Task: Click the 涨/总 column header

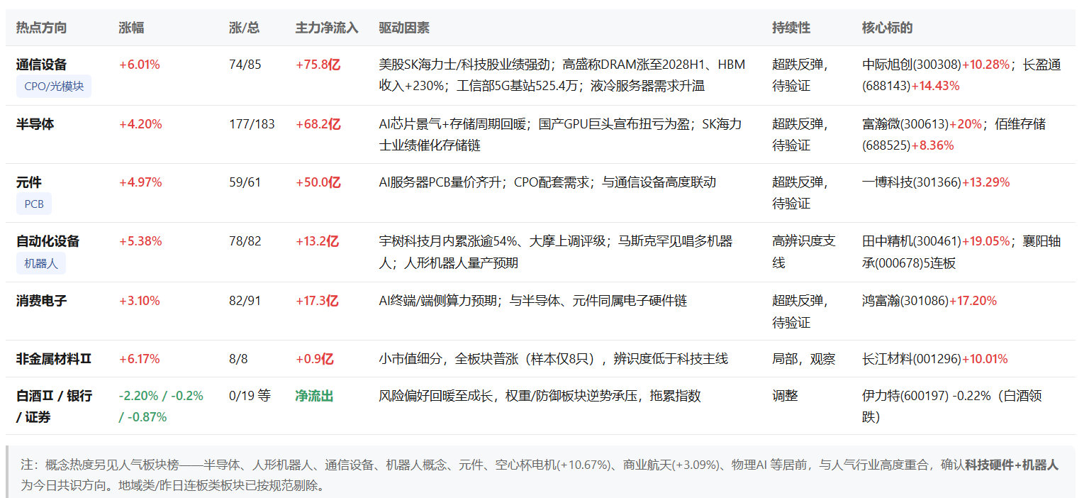Action: [x=244, y=28]
